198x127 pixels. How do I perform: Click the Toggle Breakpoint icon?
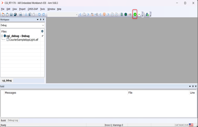tap(130, 14)
